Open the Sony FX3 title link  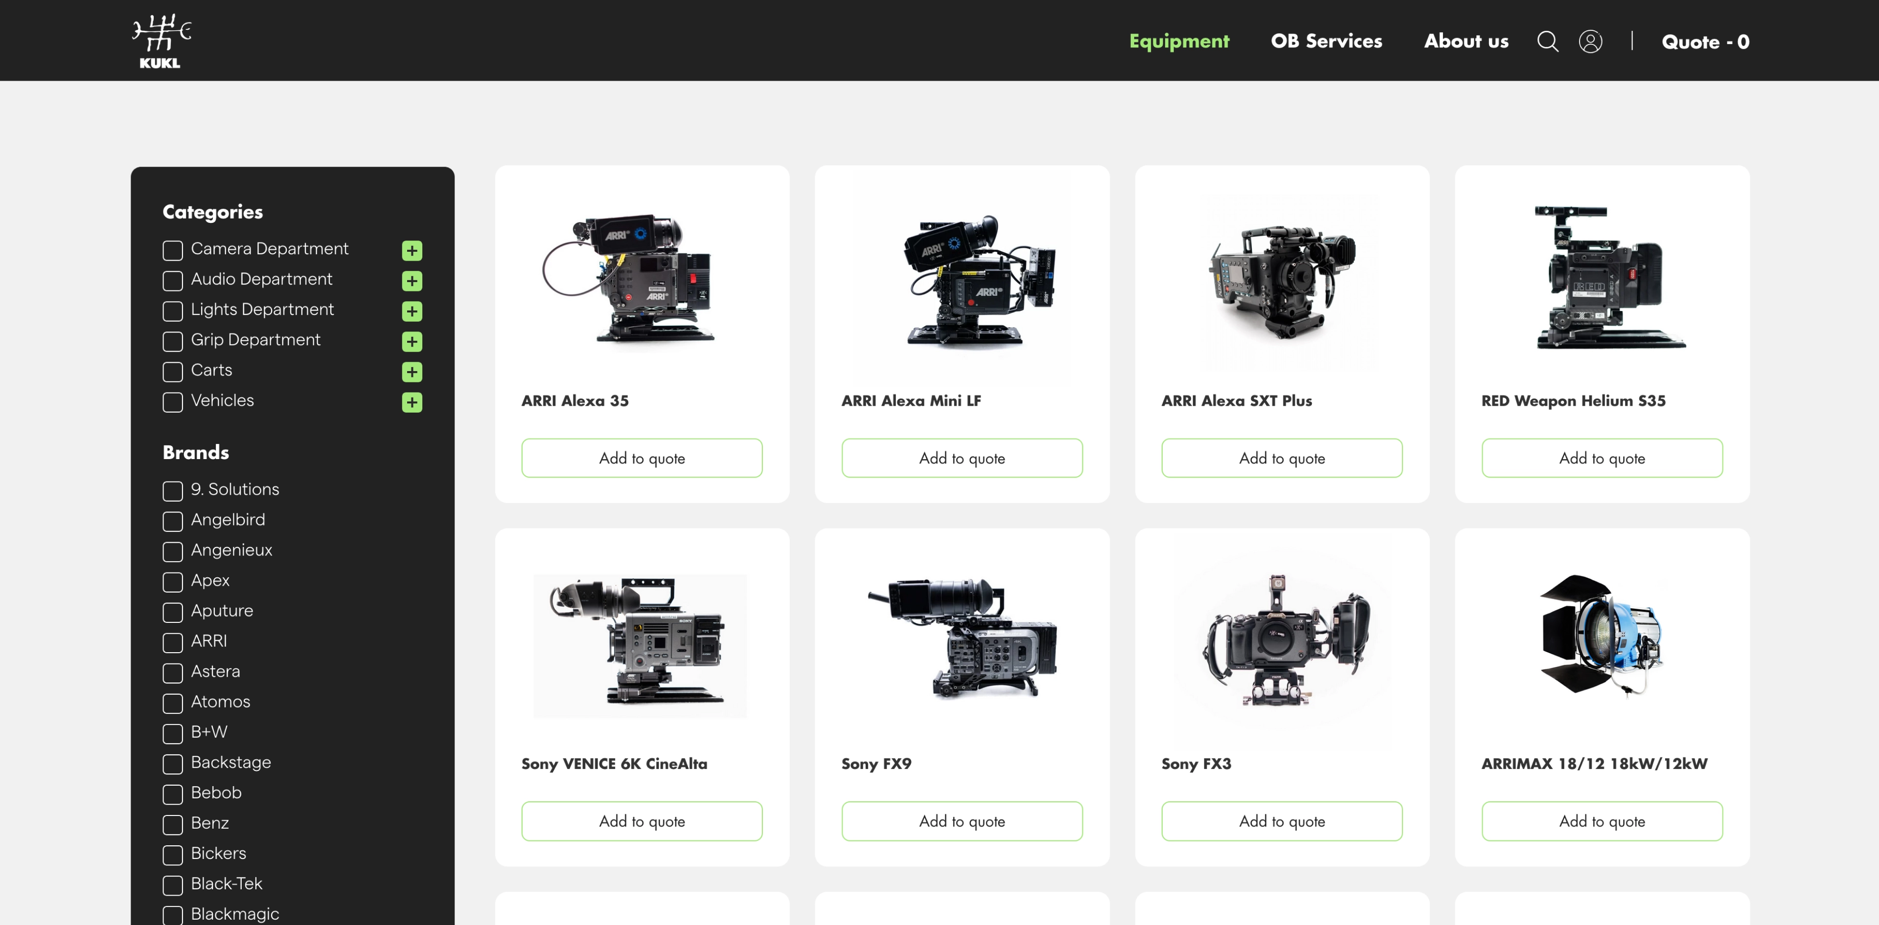pos(1196,764)
